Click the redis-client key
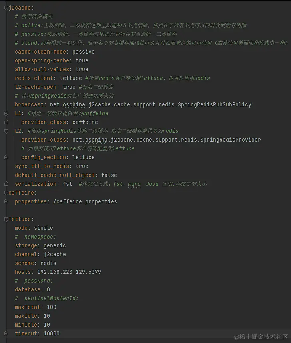This screenshot has width=291, height=343. point(34,78)
